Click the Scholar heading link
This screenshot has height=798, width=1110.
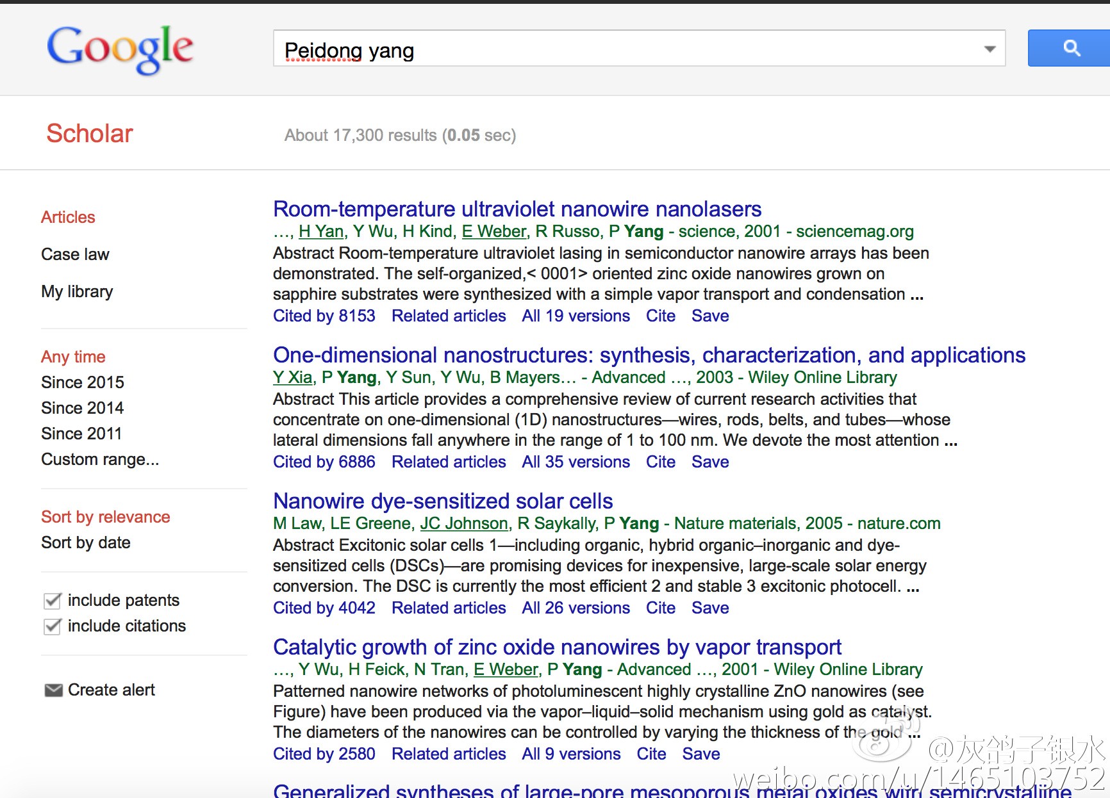pyautogui.click(x=90, y=133)
